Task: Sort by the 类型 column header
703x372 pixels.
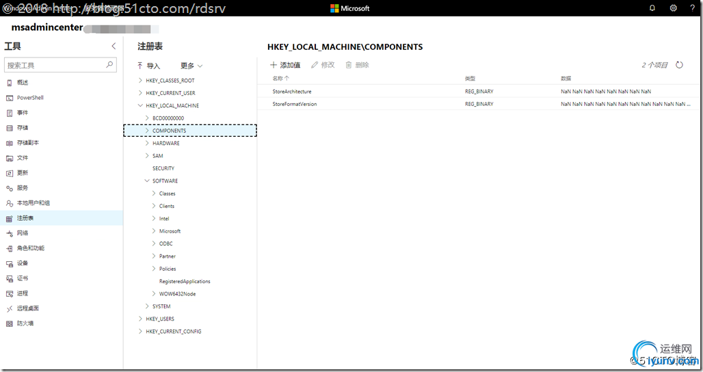Action: pyautogui.click(x=470, y=79)
